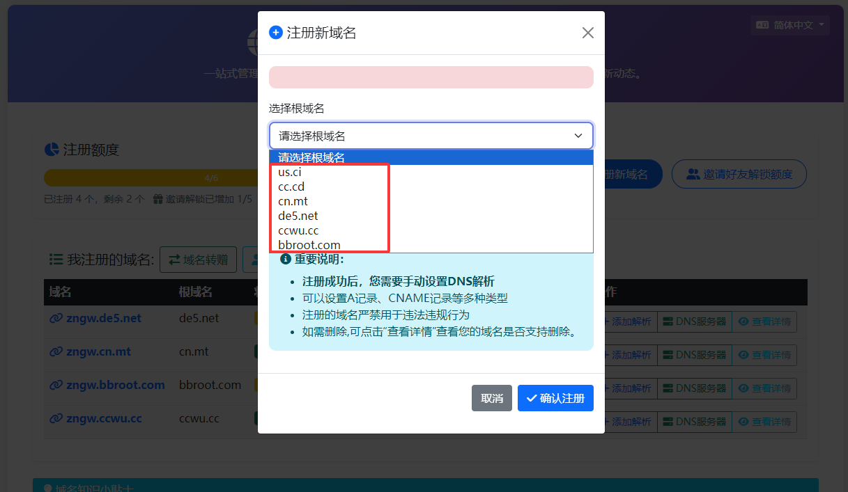Screen dimensions: 848x492
Task: Select cc.cd root domain option
Action: click(291, 187)
